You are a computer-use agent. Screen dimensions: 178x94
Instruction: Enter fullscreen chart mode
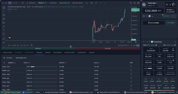[x=87, y=3]
